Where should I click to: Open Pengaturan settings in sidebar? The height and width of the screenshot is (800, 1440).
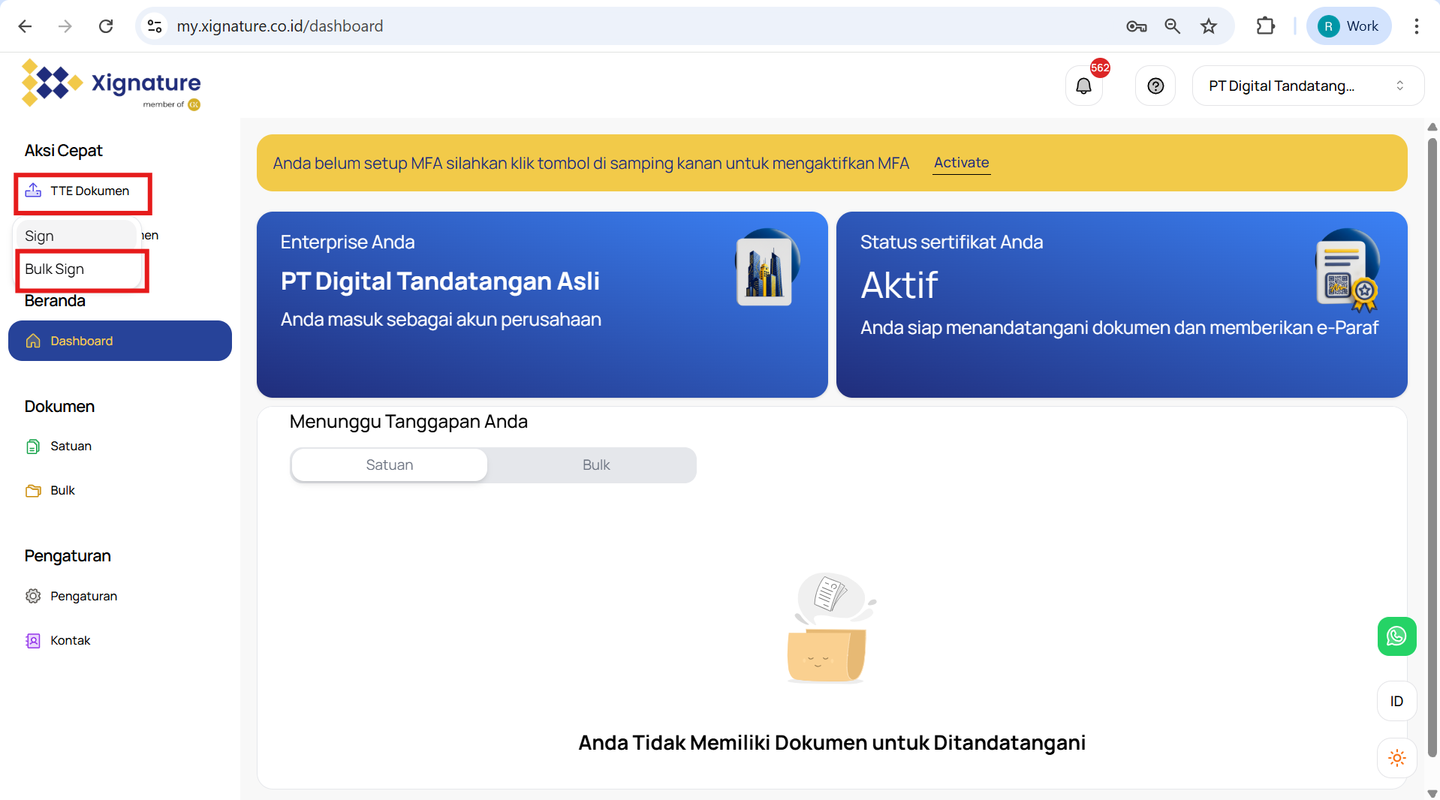click(83, 596)
